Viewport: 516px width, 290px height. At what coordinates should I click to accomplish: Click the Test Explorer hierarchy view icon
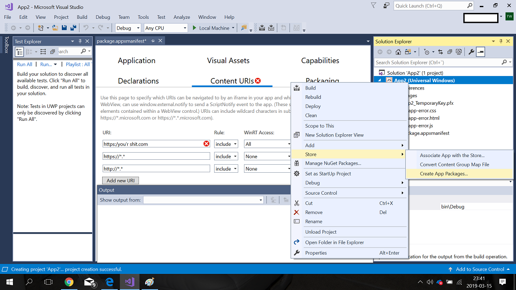[x=19, y=51]
